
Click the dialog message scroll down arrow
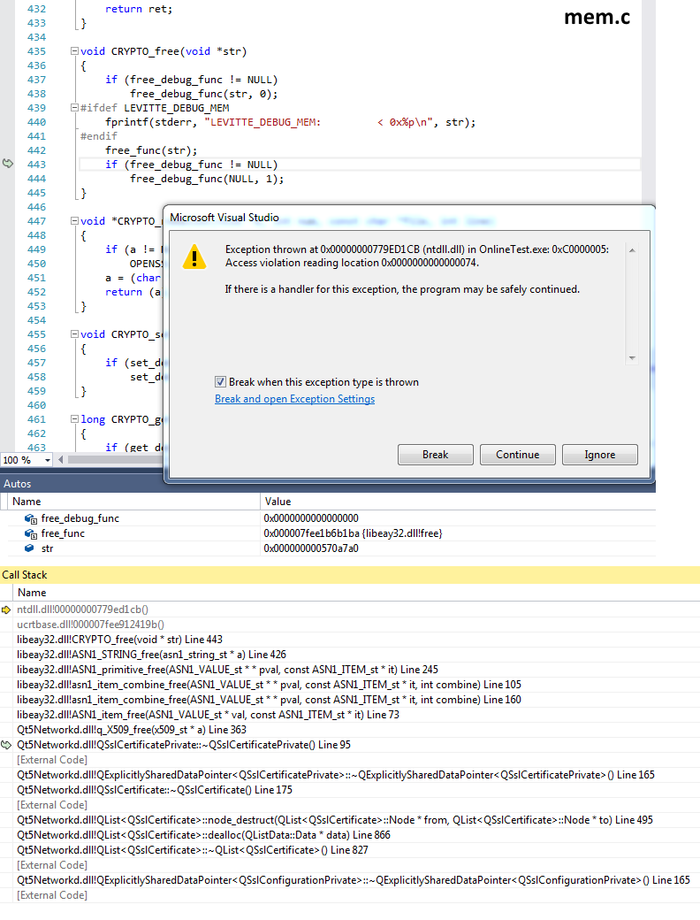click(632, 358)
